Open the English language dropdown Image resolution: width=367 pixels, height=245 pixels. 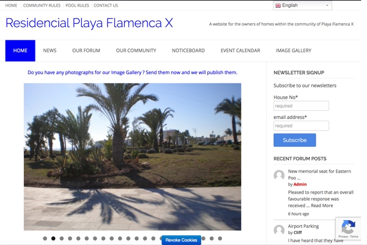(302, 6)
